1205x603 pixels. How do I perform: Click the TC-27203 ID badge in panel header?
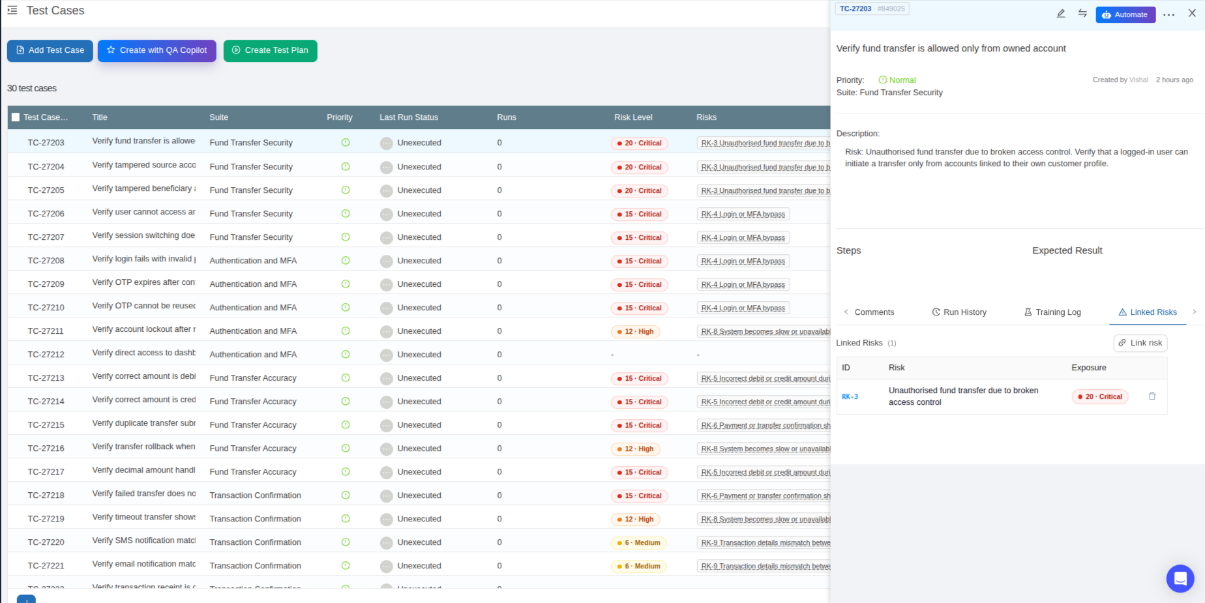[x=873, y=8]
